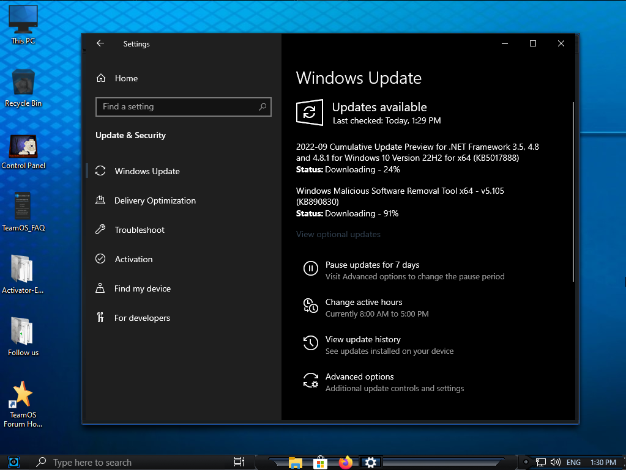The image size is (626, 470).
Task: Click the View update history icon
Action: (311, 343)
